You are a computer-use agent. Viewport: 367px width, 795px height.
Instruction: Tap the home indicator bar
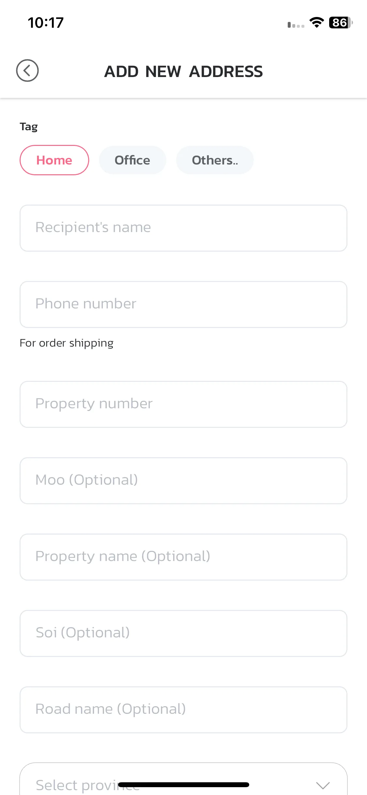click(x=184, y=785)
